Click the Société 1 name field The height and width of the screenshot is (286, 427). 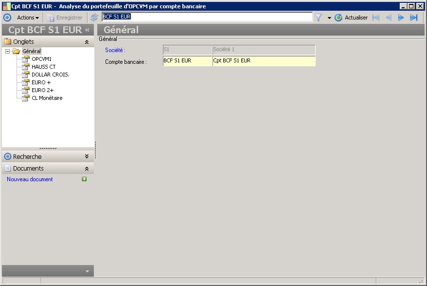[264, 50]
